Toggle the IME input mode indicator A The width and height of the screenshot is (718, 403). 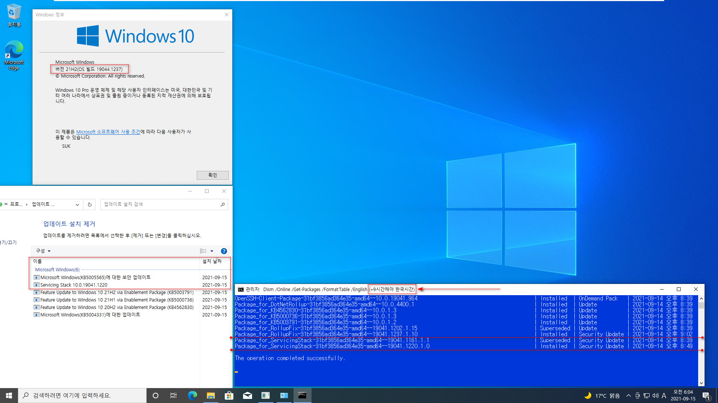point(664,396)
